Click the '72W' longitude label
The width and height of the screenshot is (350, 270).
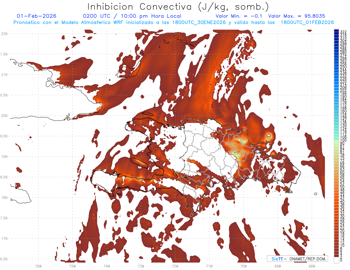click(175, 266)
